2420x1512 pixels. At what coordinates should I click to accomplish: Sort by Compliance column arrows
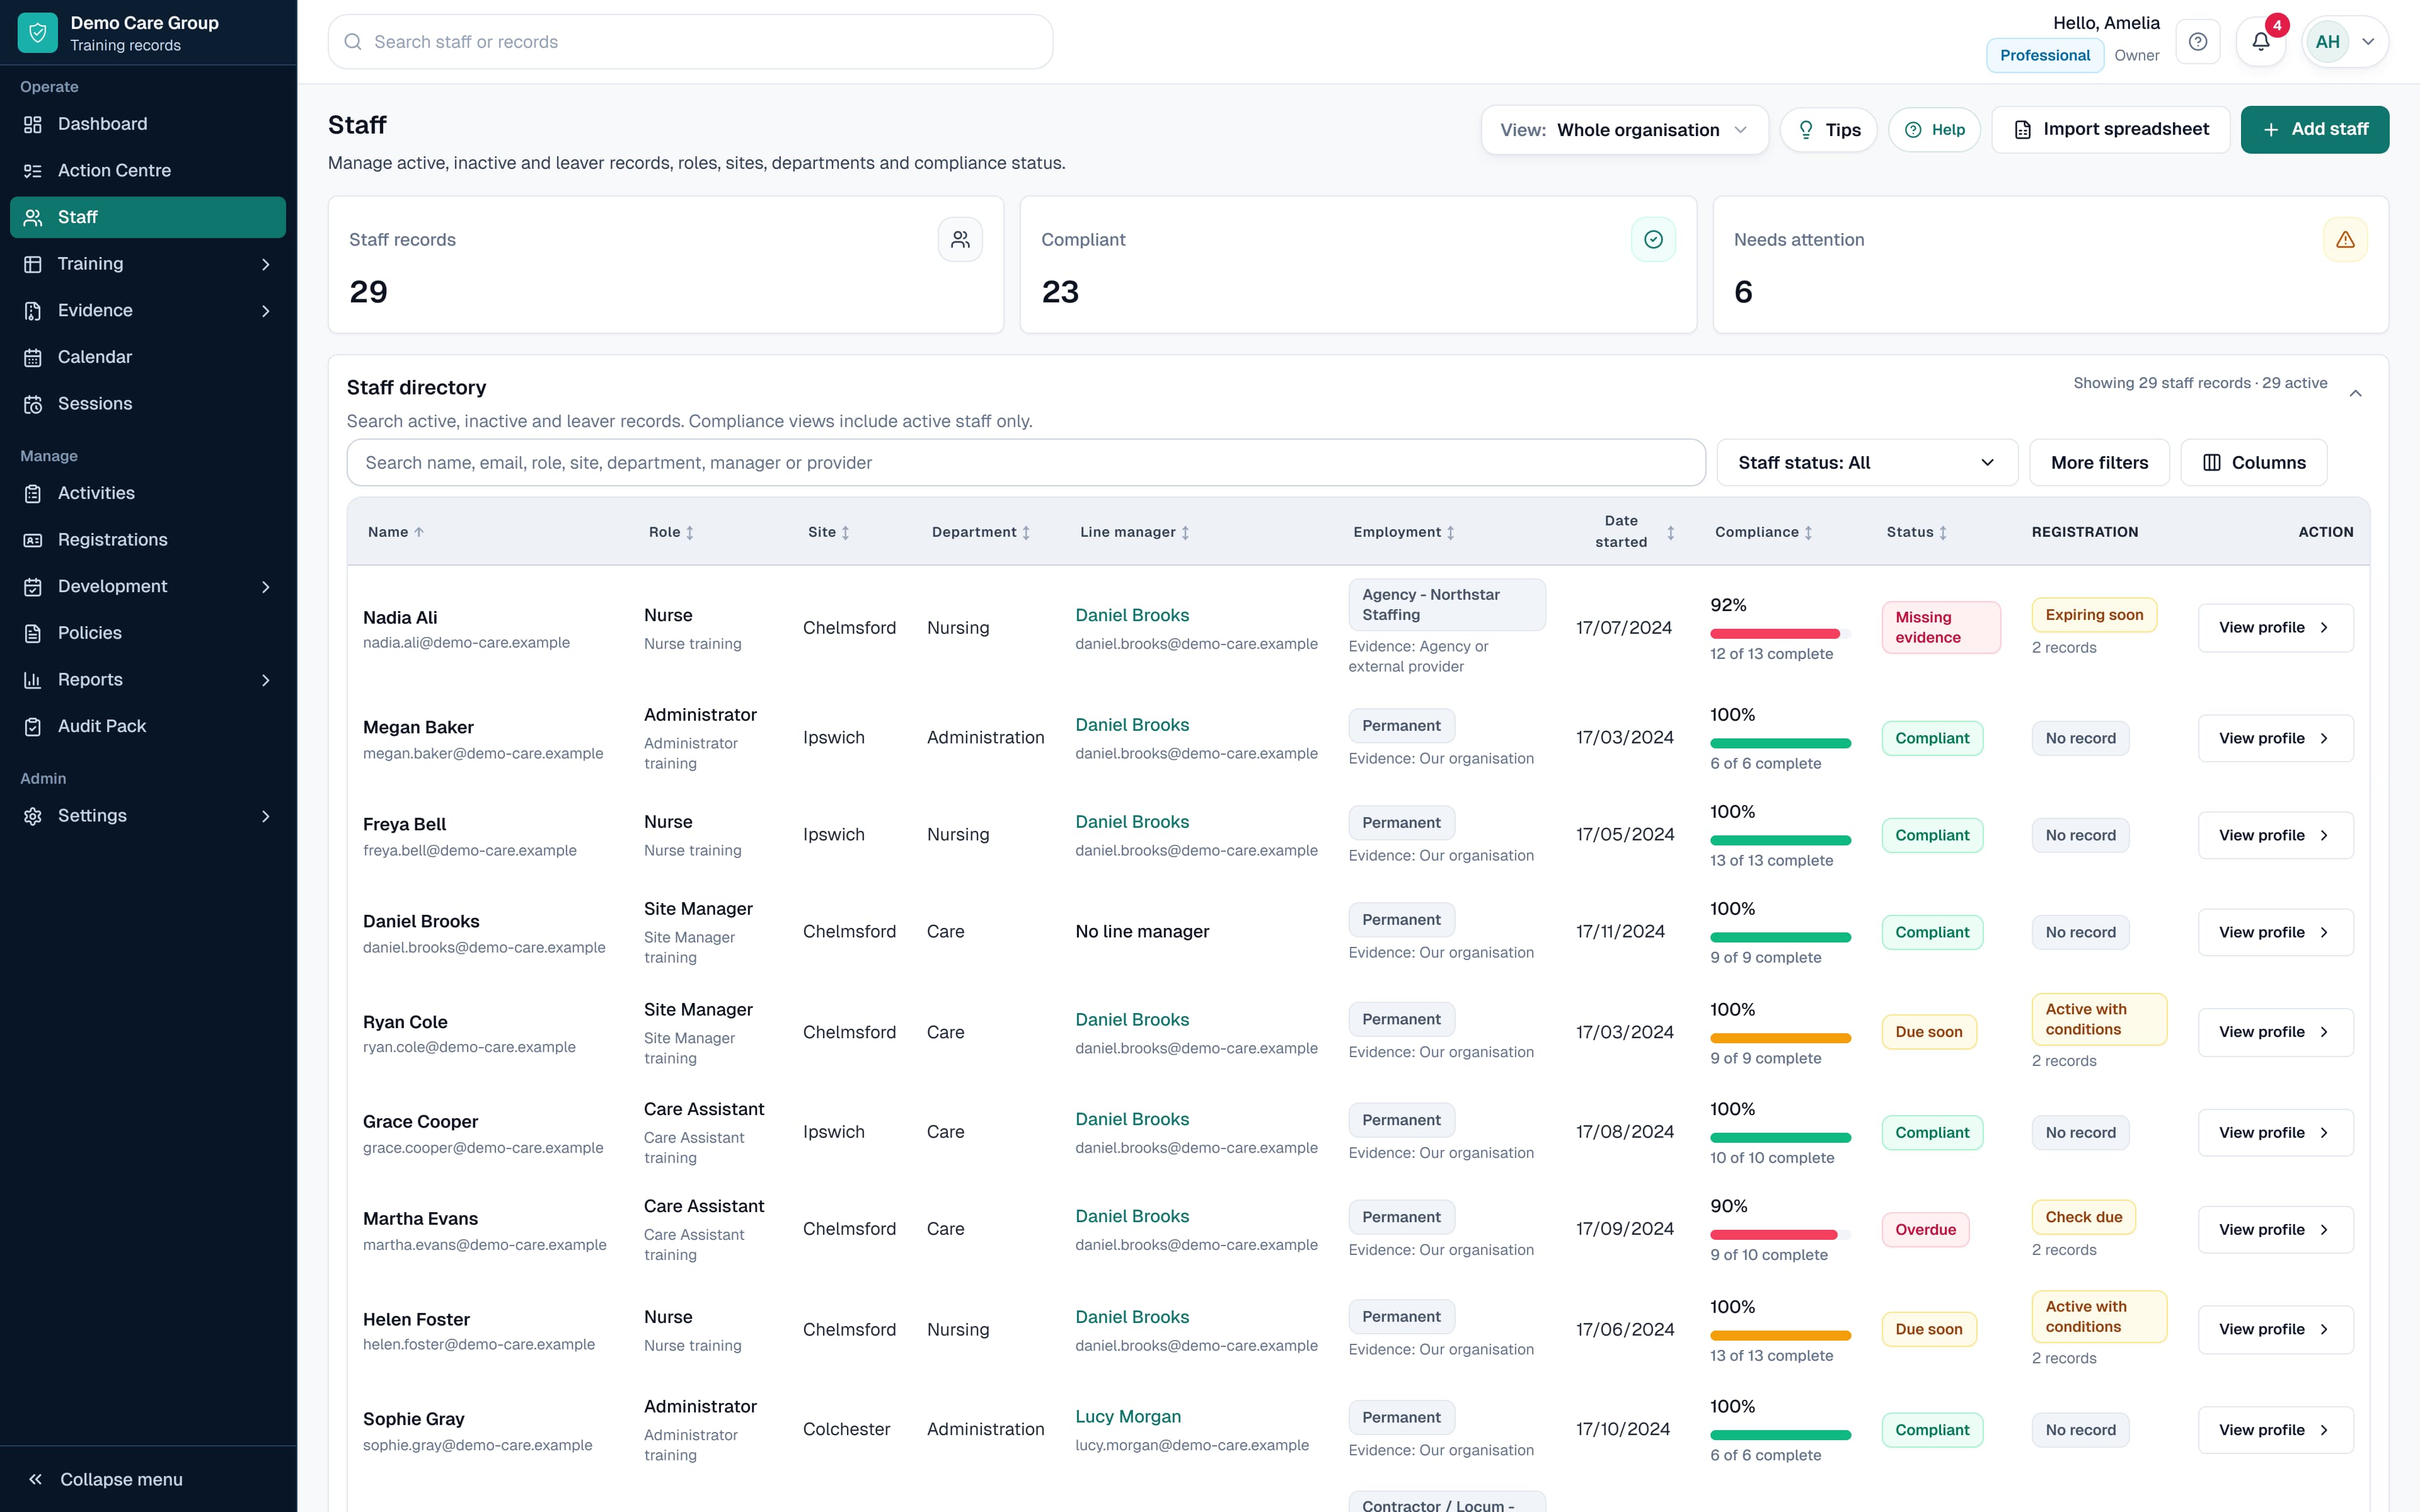click(1809, 532)
